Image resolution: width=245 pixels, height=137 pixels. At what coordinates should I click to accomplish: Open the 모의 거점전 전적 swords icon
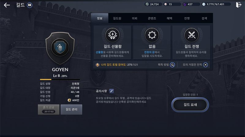(x=205, y=65)
